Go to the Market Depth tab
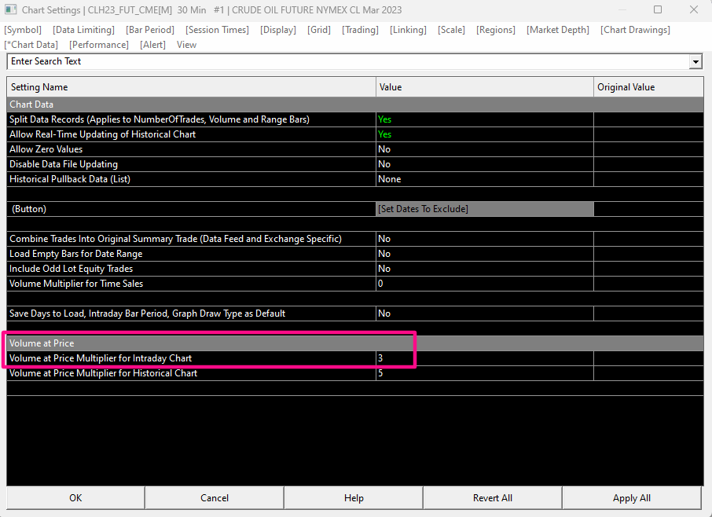This screenshot has width=712, height=517. pos(558,30)
